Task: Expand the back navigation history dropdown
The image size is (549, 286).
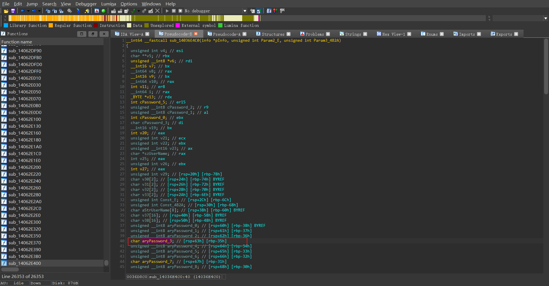Action: coord(28,11)
